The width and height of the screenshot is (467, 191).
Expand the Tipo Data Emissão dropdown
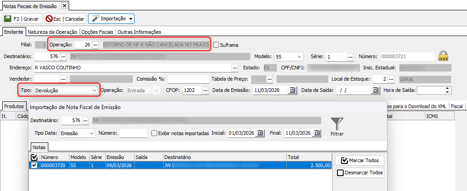92,133
